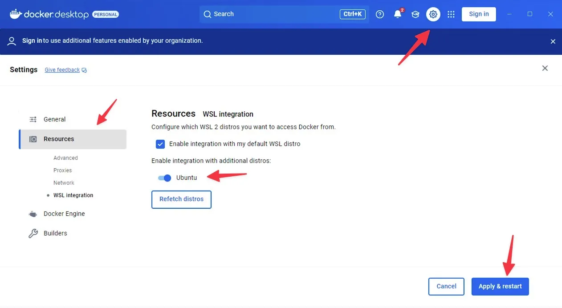Open the Advanced resources sub-item
The image size is (562, 308).
click(x=65, y=158)
